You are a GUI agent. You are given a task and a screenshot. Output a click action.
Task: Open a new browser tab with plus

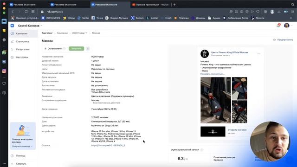174,5
